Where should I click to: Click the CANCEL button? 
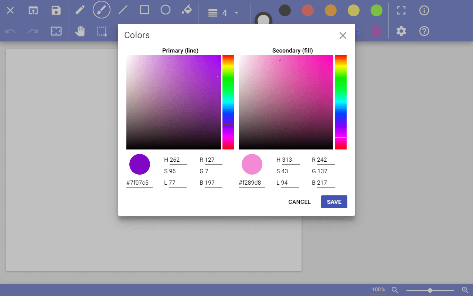coord(299,202)
